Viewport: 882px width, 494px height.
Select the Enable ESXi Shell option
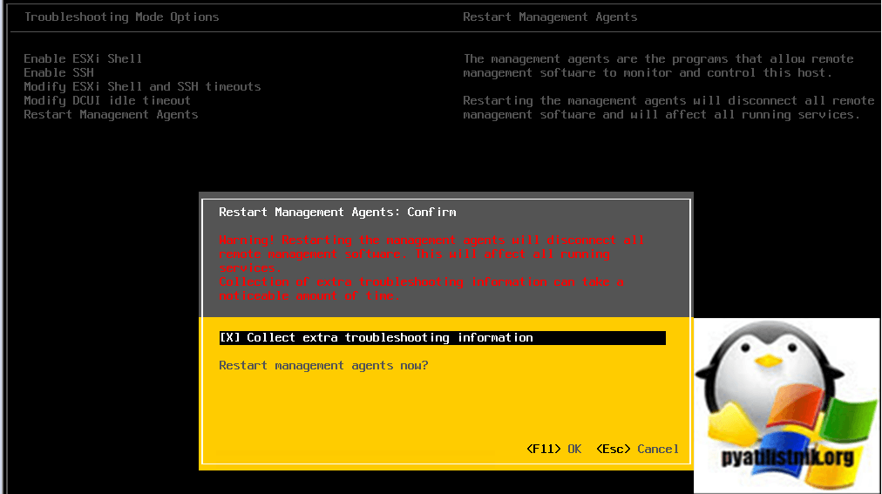tap(83, 58)
